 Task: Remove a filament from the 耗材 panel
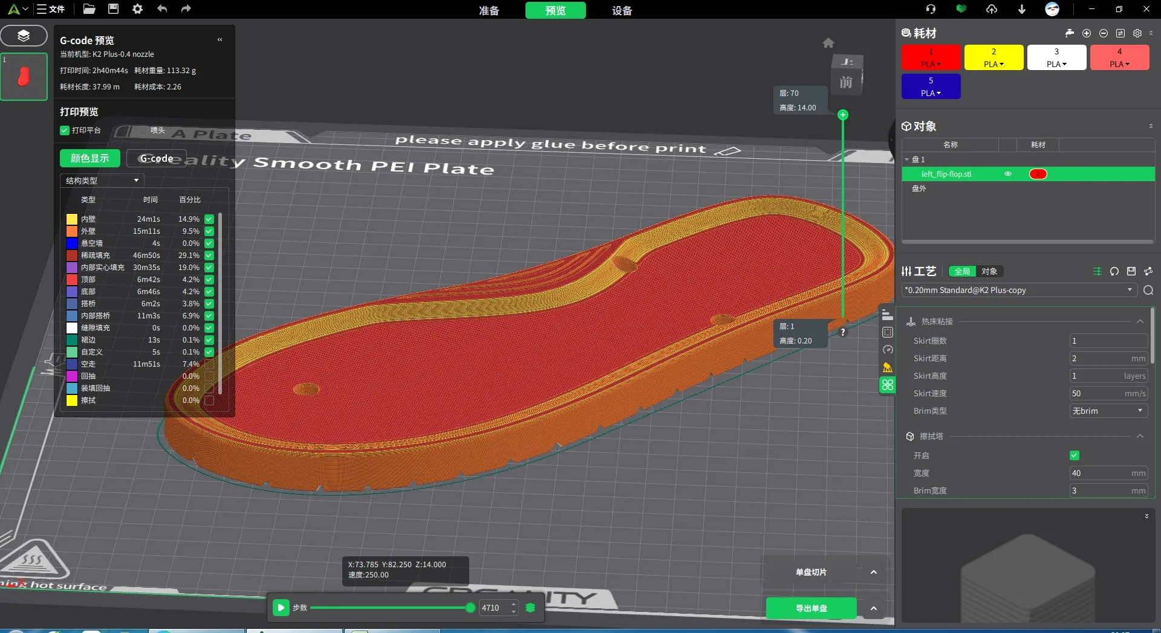[x=1104, y=33]
